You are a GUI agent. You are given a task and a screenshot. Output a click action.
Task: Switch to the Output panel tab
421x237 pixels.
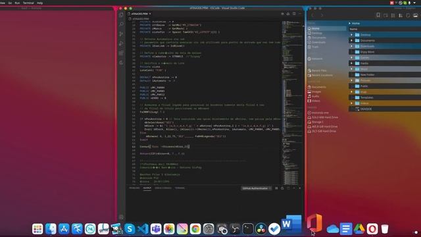(147, 188)
